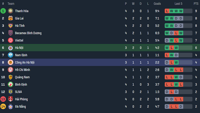
Task: Click the Nam Định club crest icon
Action: coord(11,55)
